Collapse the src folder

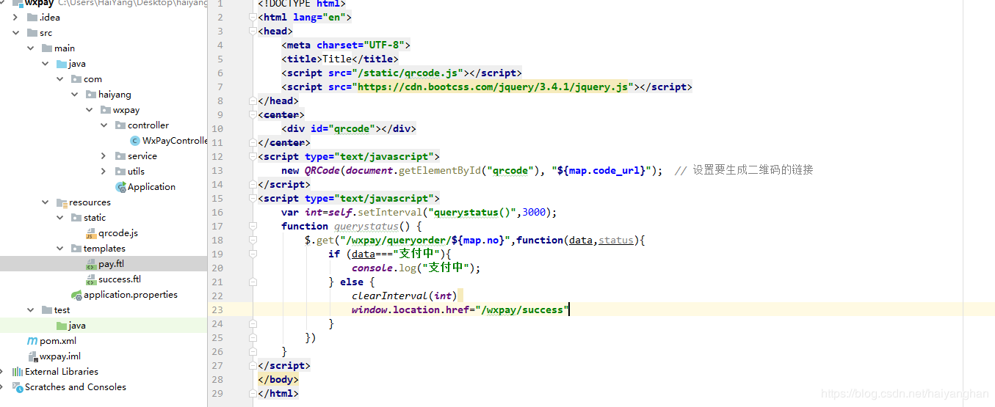(16, 33)
